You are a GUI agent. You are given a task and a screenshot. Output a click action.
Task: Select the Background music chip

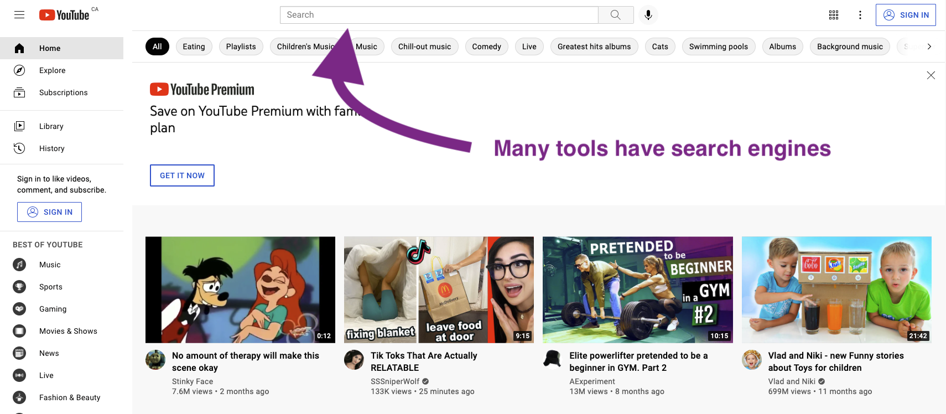[x=850, y=46]
